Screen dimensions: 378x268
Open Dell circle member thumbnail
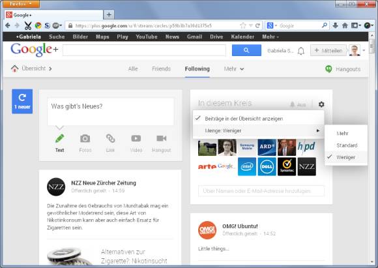tap(267, 166)
